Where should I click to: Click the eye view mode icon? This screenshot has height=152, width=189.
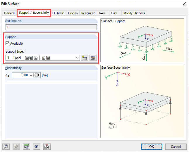point(37,146)
